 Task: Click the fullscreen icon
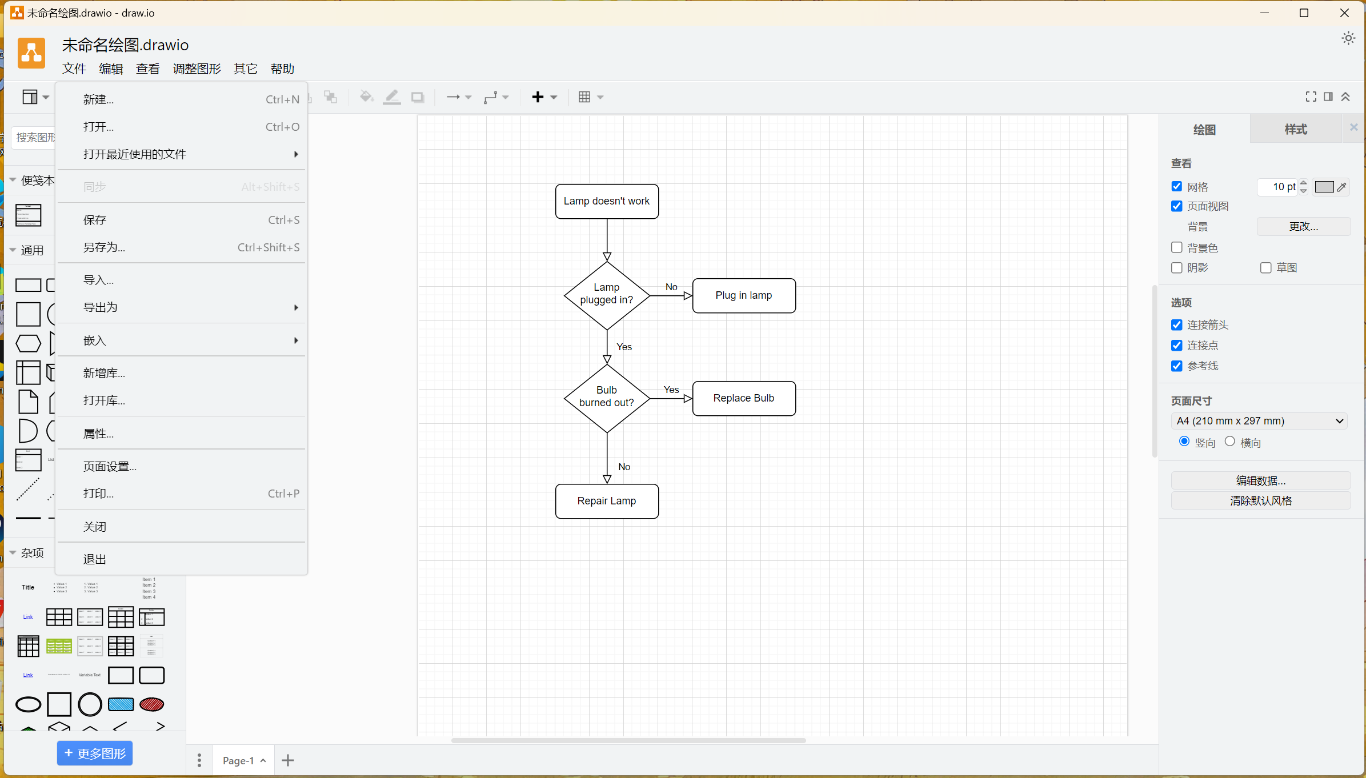click(1311, 97)
